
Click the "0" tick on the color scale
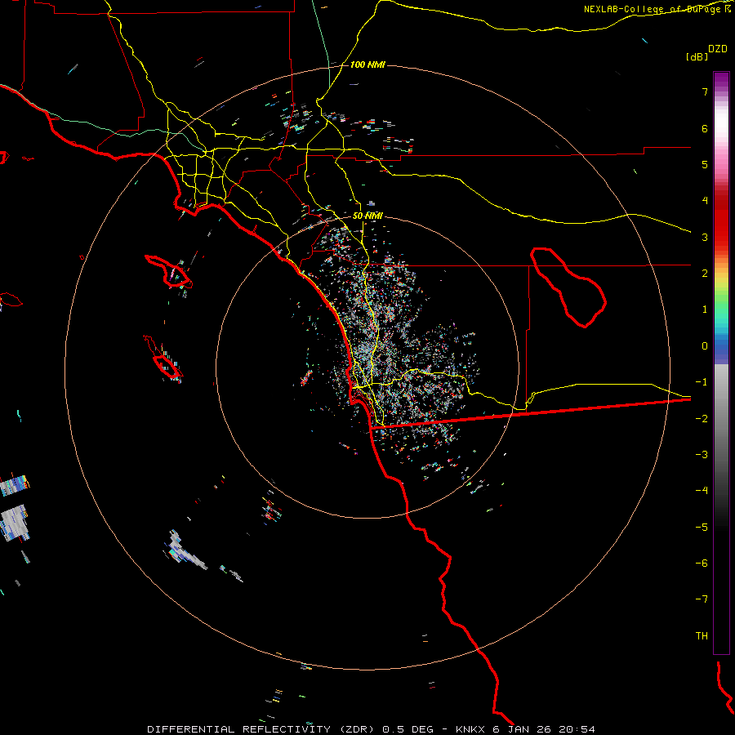(705, 346)
